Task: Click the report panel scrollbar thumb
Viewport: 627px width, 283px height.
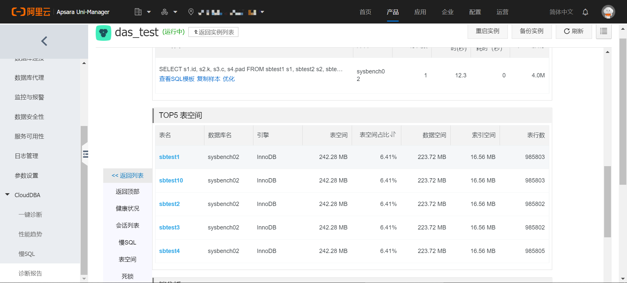Action: [x=607, y=202]
